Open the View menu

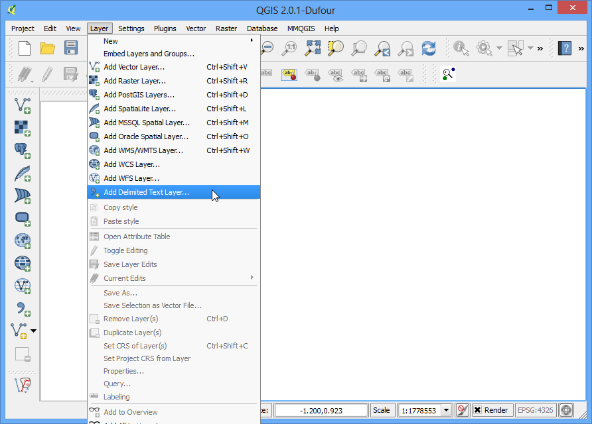73,28
